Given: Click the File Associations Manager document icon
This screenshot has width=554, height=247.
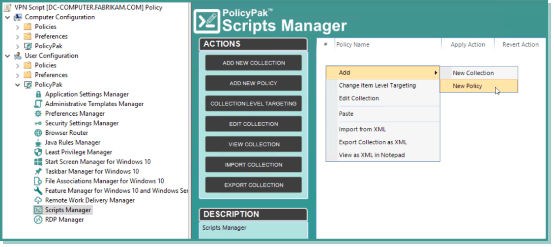Looking at the screenshot, I should (38, 181).
